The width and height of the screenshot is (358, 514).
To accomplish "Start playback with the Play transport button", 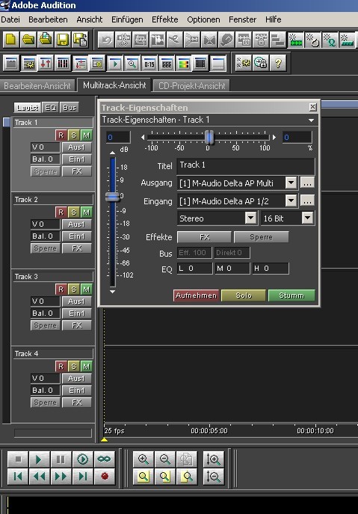I will [x=40, y=459].
